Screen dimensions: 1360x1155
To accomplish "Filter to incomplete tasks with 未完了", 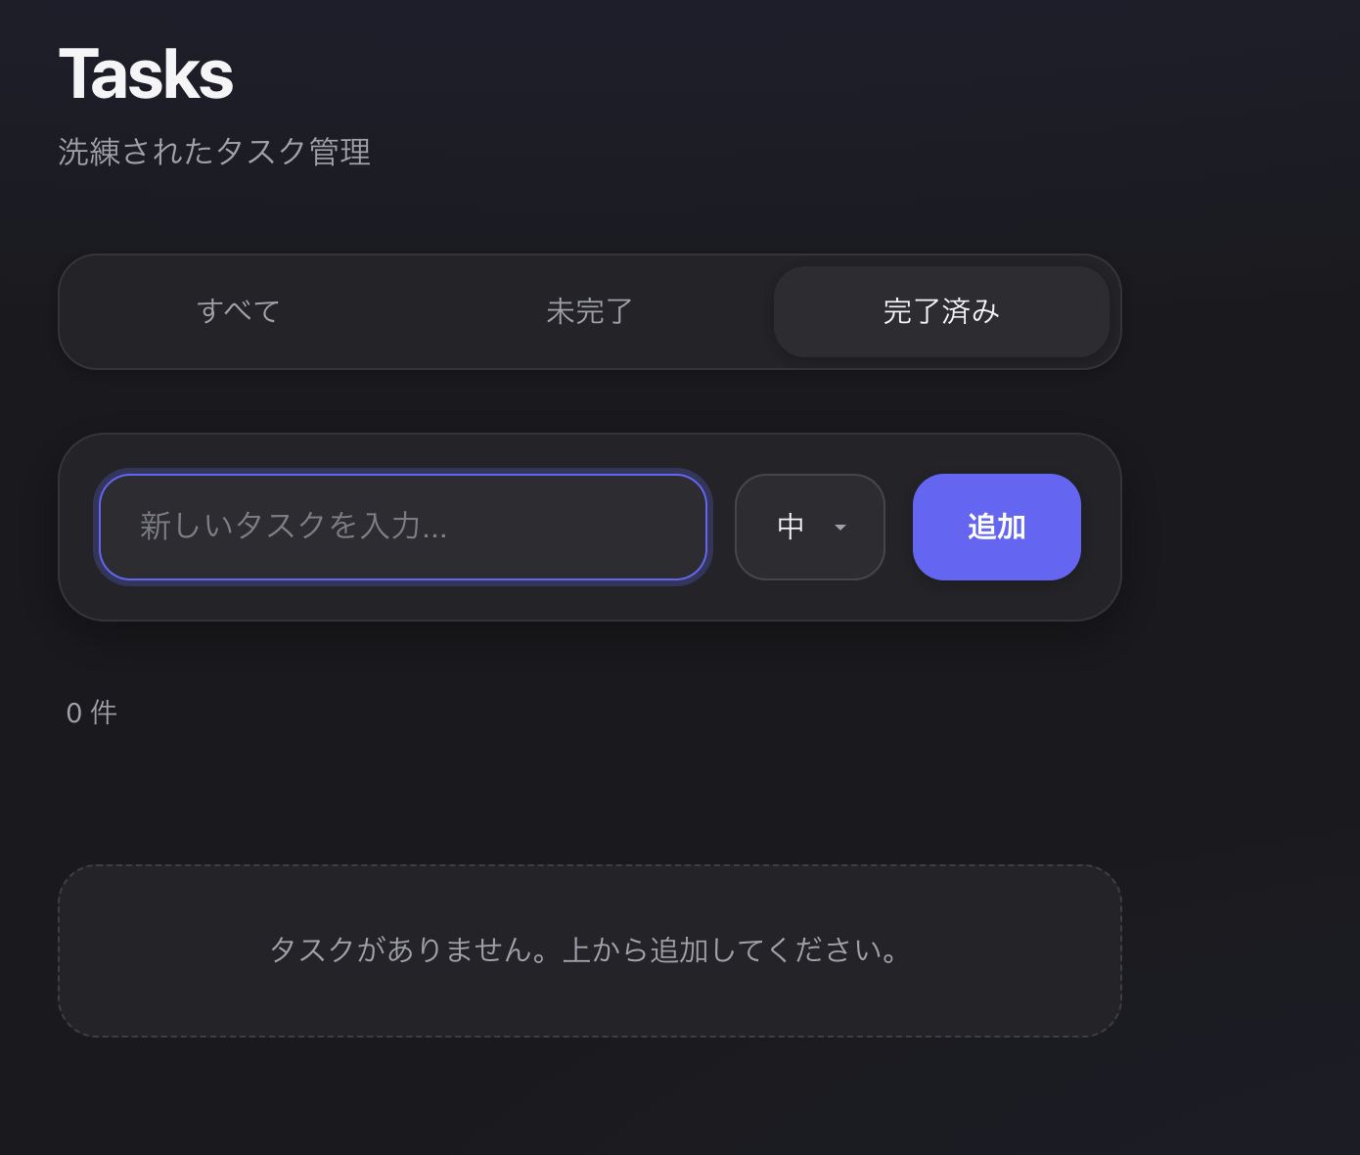I will [x=589, y=311].
